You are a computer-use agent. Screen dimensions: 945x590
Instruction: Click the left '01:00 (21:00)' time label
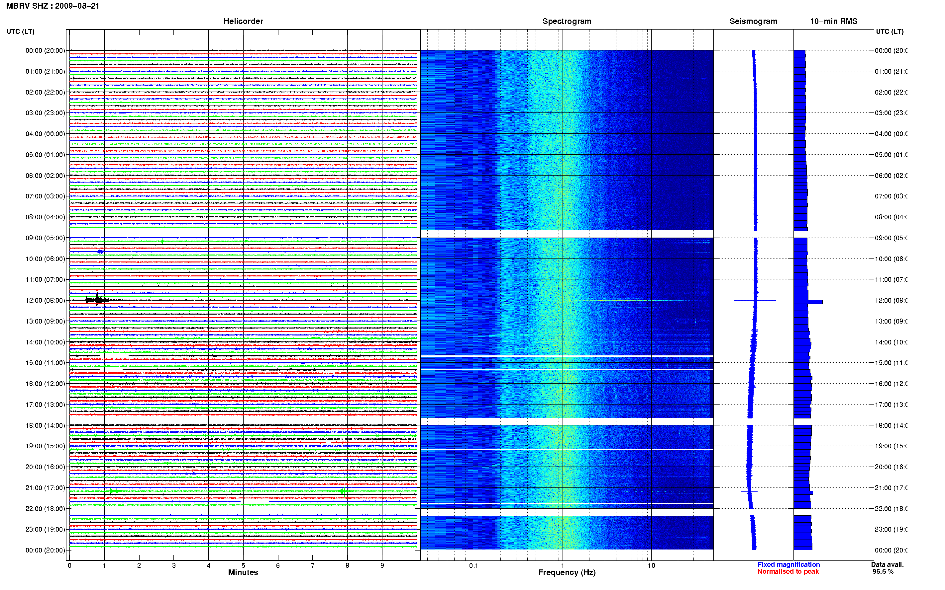[45, 71]
